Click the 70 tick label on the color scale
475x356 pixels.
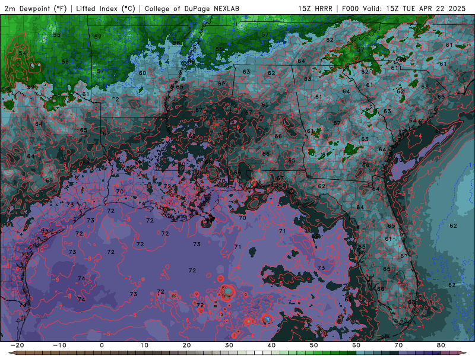click(398, 345)
